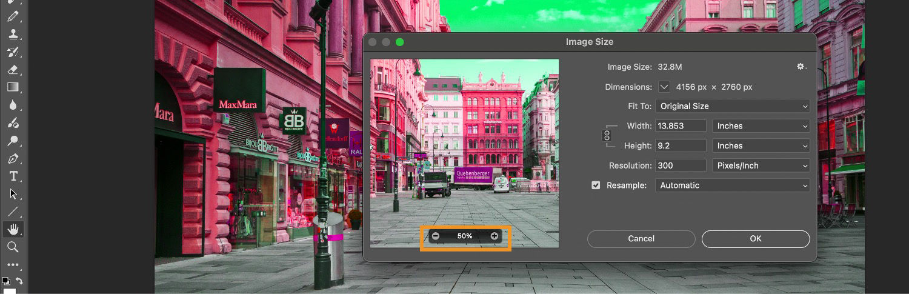Open the Fit To Original Size dropdown

(733, 106)
